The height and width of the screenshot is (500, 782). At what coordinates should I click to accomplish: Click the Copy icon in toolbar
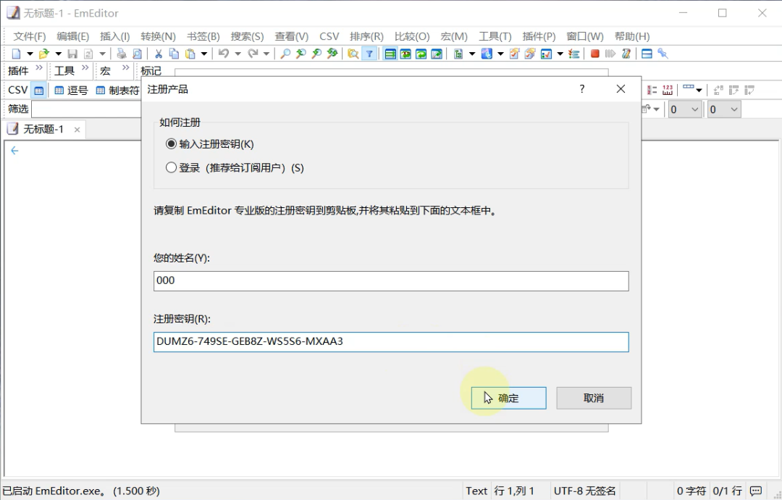tap(174, 54)
